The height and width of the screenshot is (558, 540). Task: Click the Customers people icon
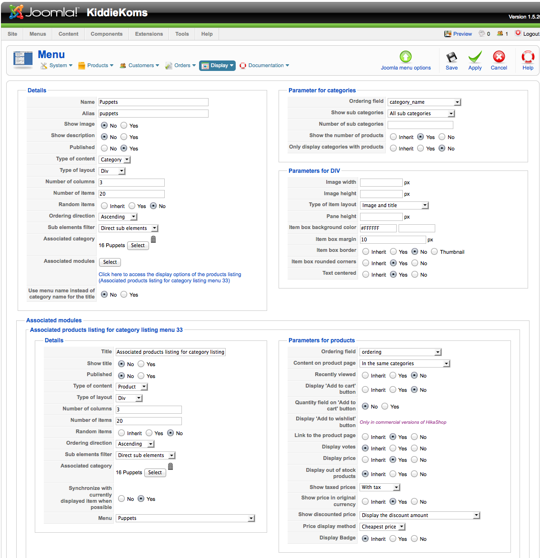pyautogui.click(x=123, y=66)
